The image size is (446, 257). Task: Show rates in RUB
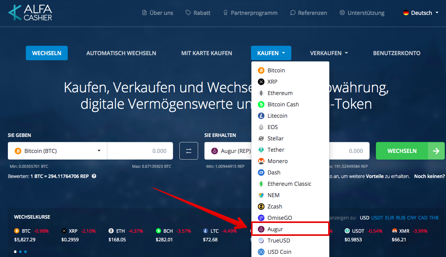pos(401,218)
